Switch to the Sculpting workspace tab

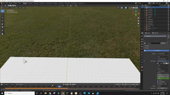tap(36, 3)
